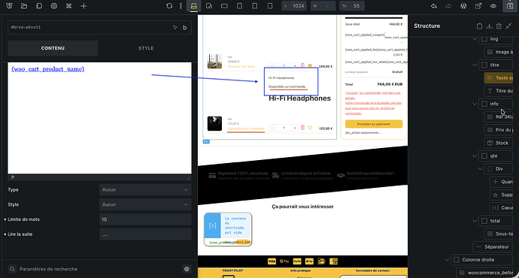Screen dimensions: 519x278
Task: Click trash icon in second cart row
Action: (302, 128)
